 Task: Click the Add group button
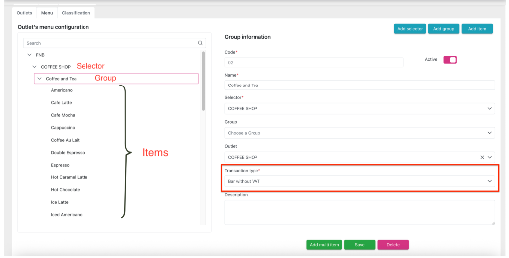tap(443, 29)
